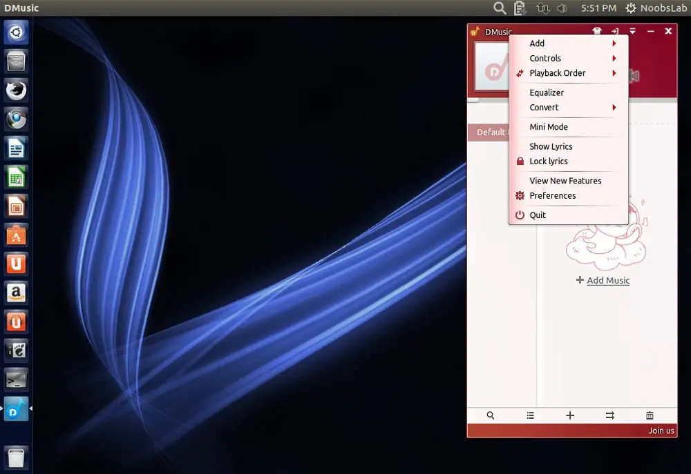Click the plus add icon in bottom toolbar

pos(570,415)
